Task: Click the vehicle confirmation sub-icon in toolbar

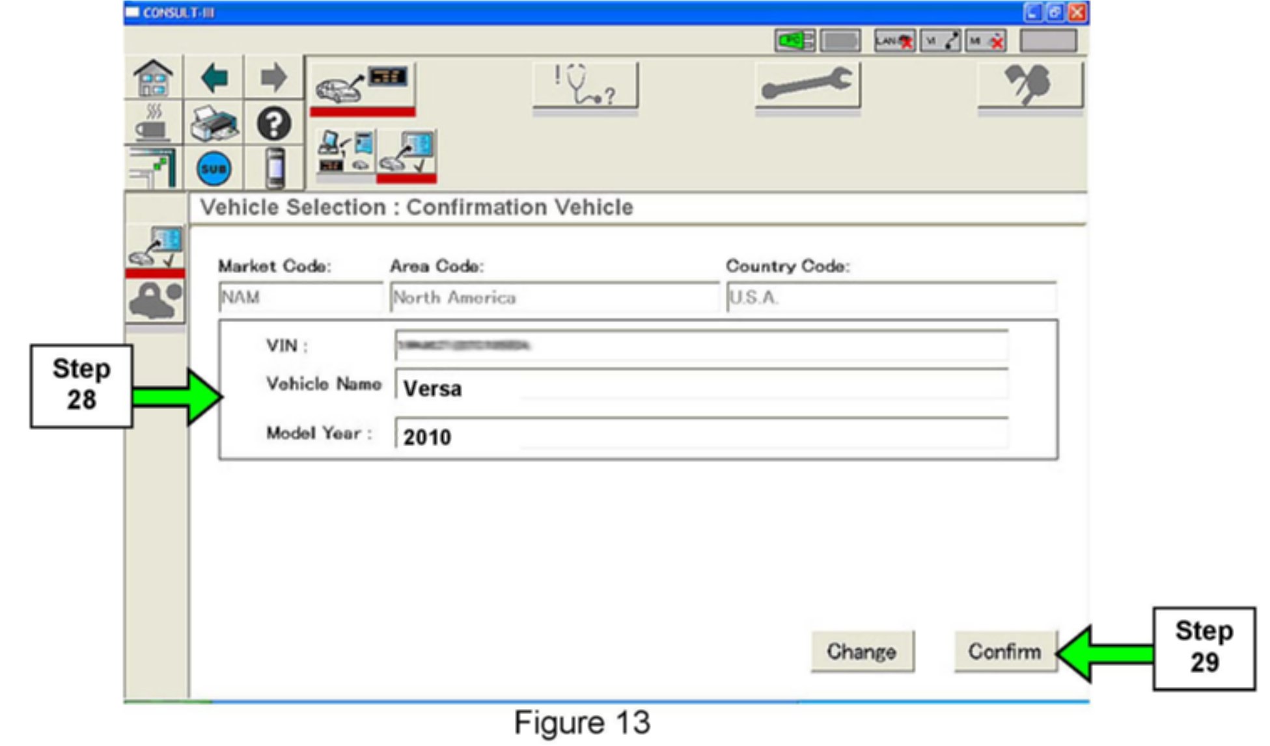Action: tap(406, 155)
